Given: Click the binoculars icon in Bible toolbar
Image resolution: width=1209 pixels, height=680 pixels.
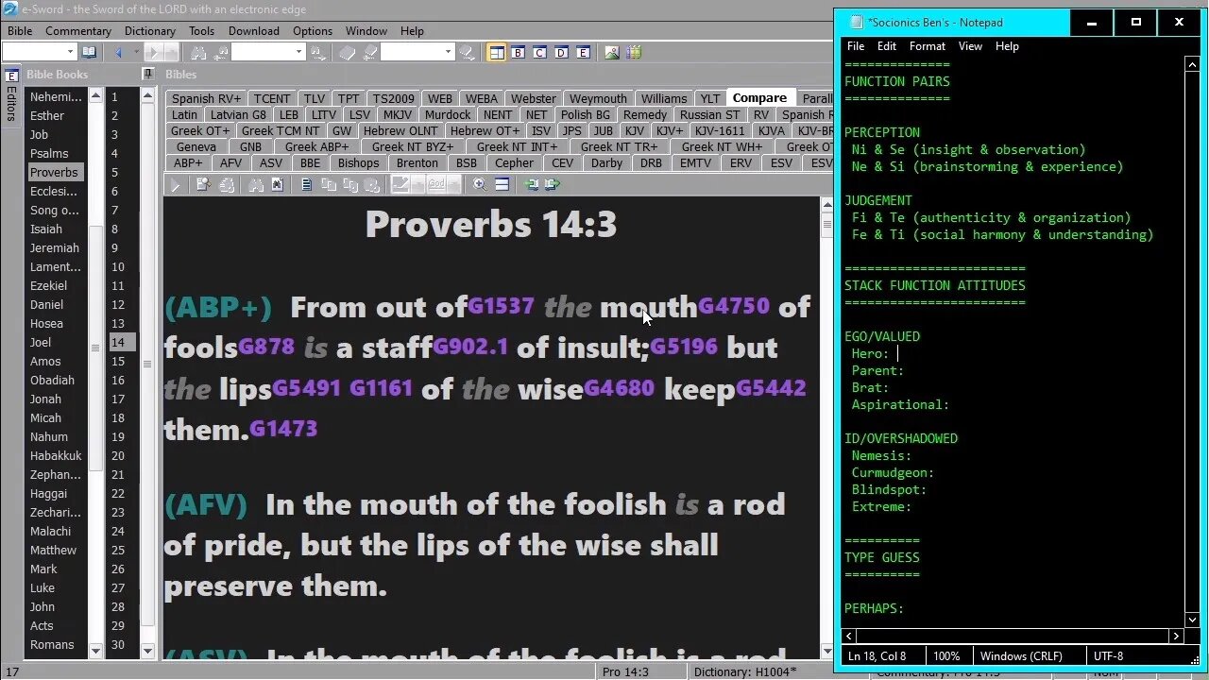Looking at the screenshot, I should pos(256,185).
